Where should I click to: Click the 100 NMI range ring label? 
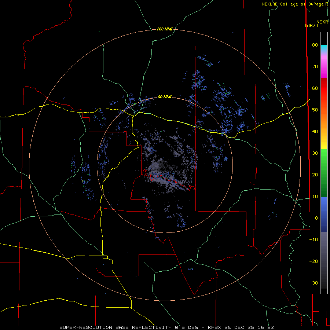point(165,29)
